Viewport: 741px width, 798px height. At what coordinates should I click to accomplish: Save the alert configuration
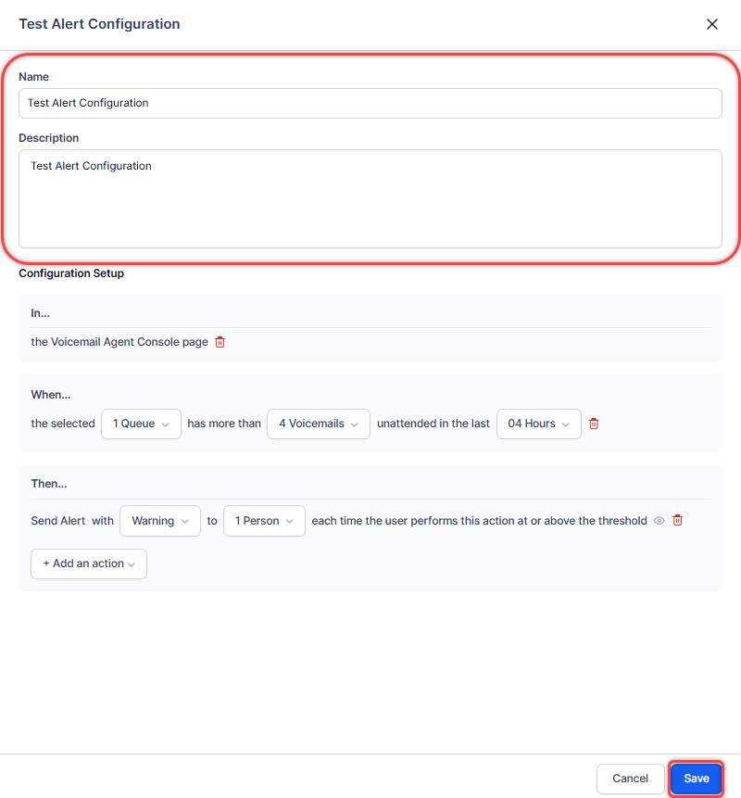coord(696,779)
